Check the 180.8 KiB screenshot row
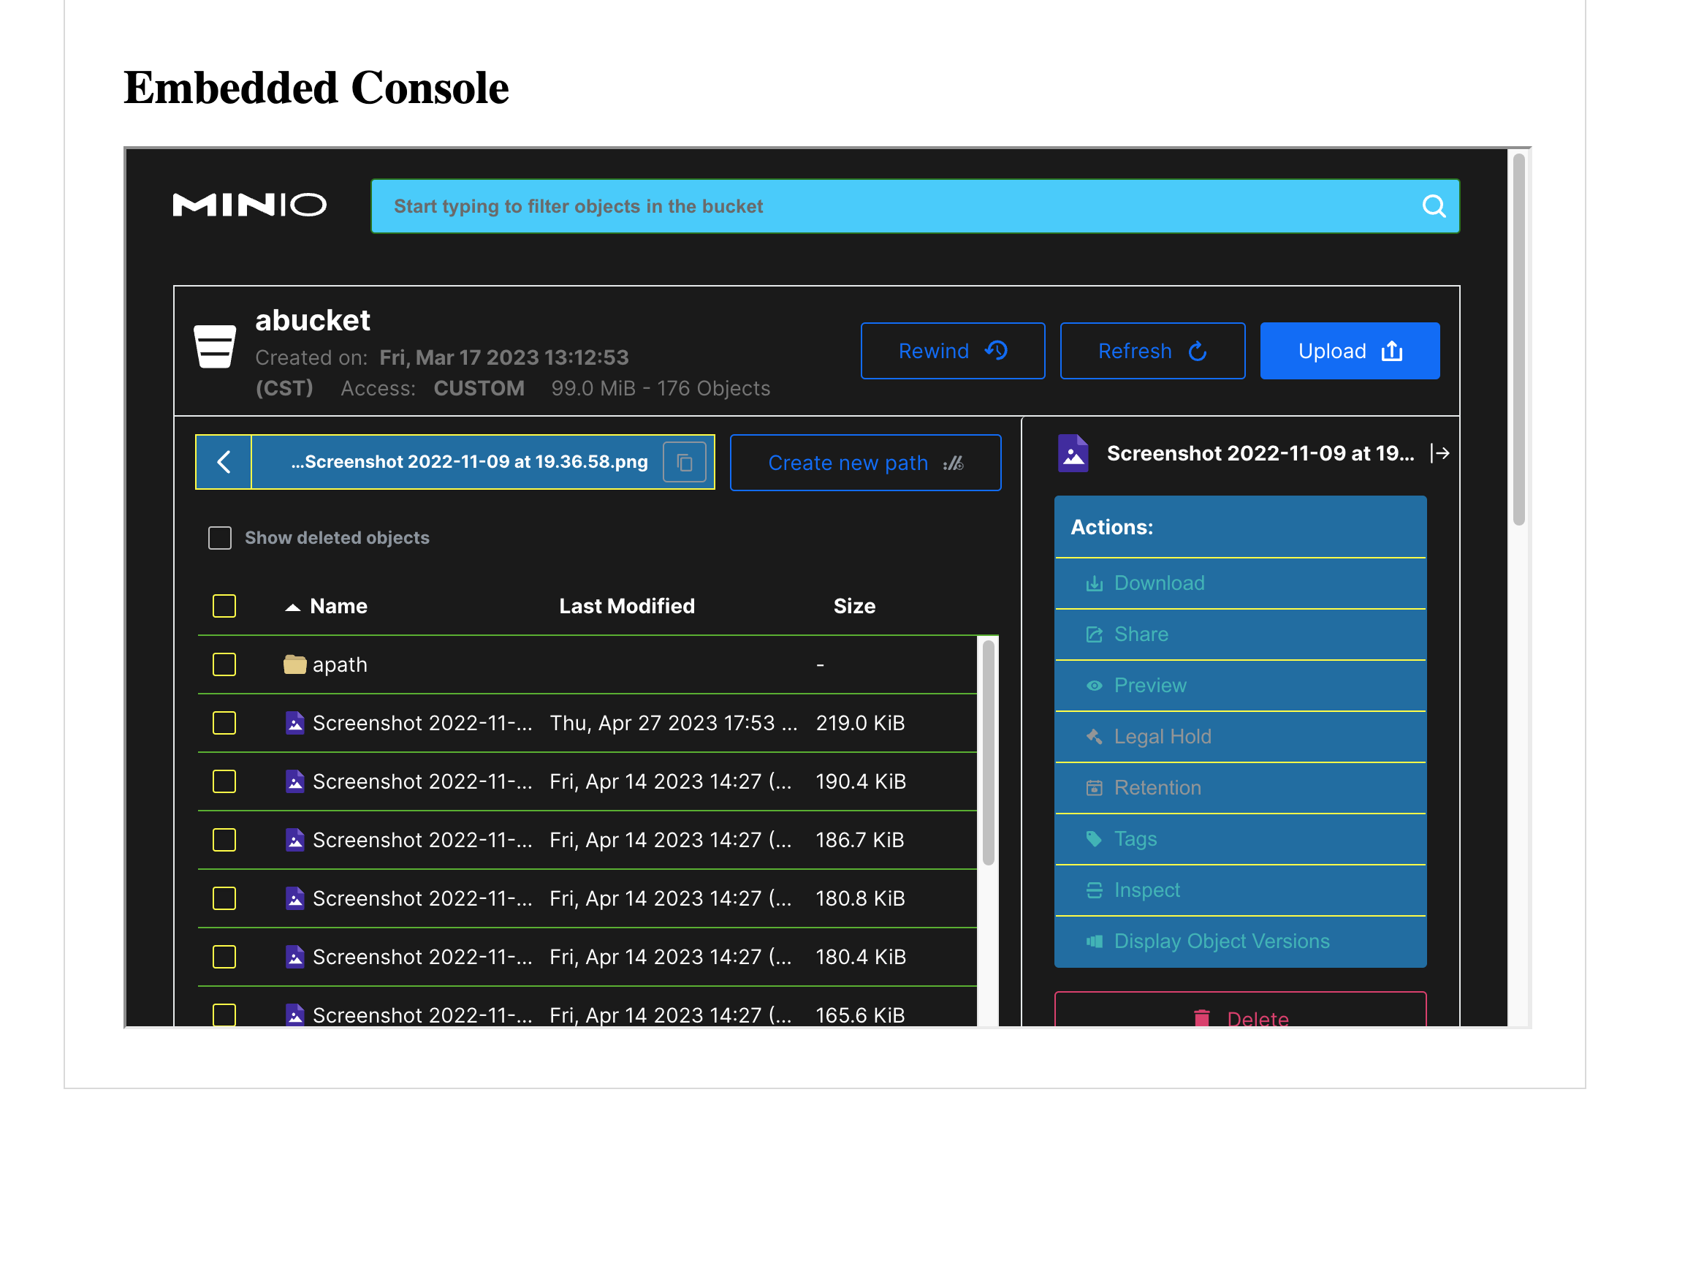The width and height of the screenshot is (1685, 1266). [224, 898]
